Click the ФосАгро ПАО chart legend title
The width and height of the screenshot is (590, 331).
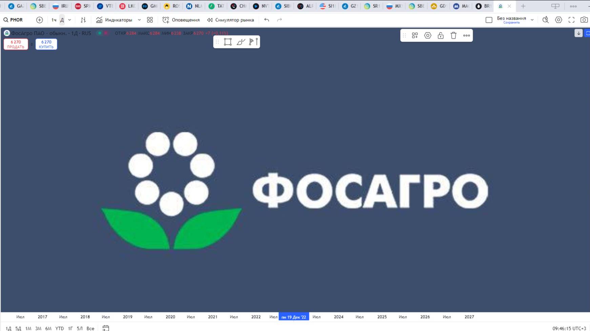point(51,33)
